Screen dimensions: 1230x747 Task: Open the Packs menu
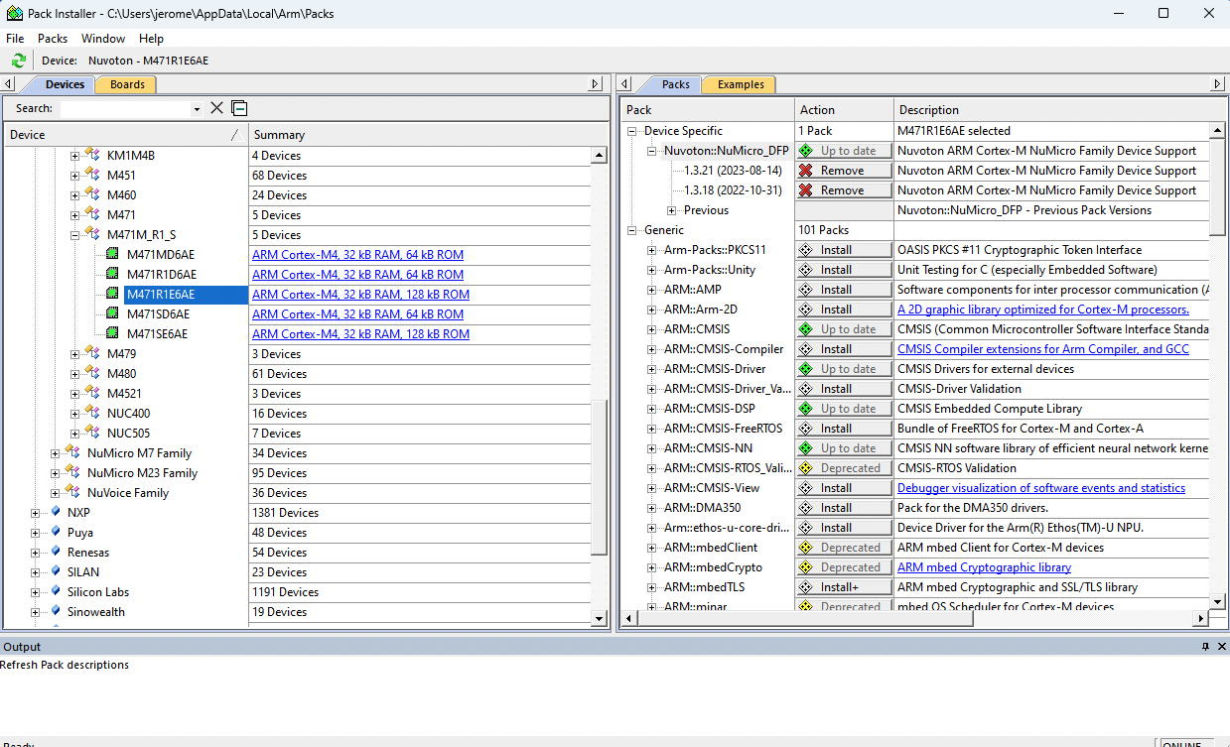pyautogui.click(x=52, y=38)
